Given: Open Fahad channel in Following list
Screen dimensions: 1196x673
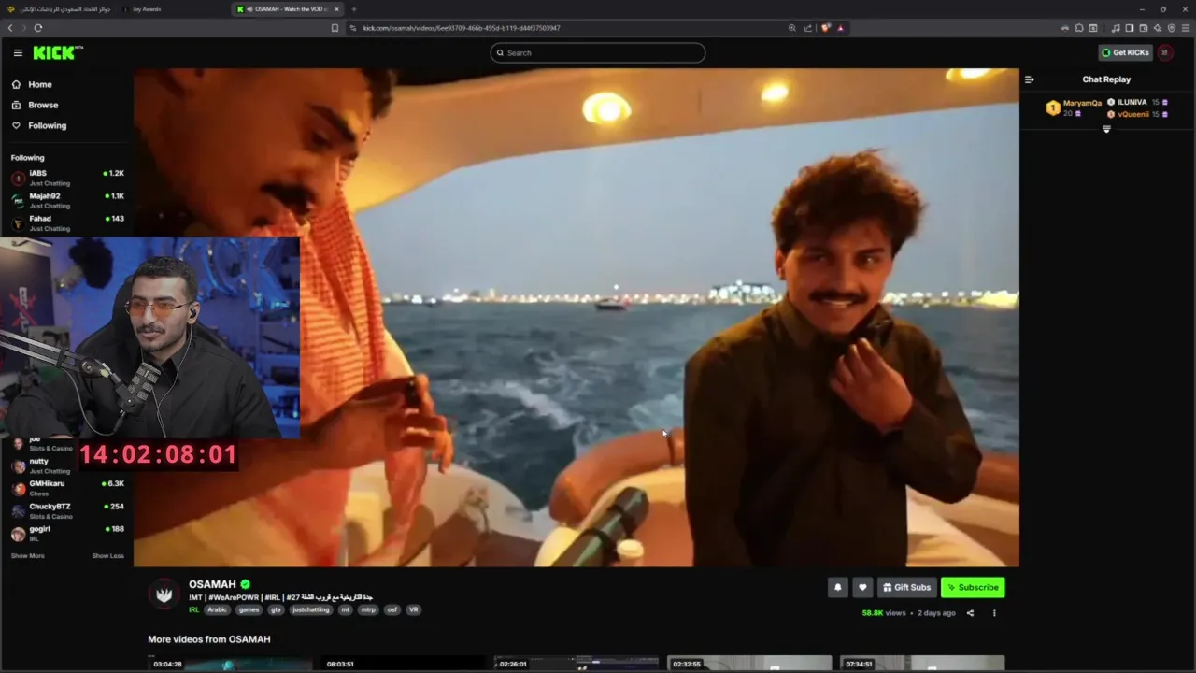Looking at the screenshot, I should coord(67,222).
